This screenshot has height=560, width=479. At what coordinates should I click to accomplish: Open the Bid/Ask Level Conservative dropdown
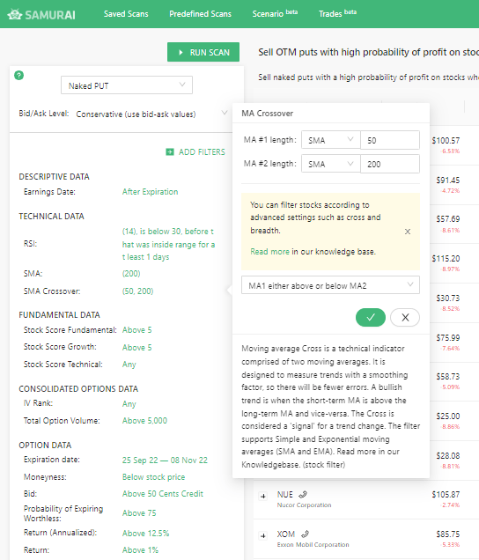click(x=151, y=114)
